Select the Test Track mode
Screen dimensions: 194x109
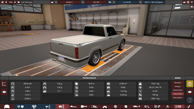click(177, 94)
